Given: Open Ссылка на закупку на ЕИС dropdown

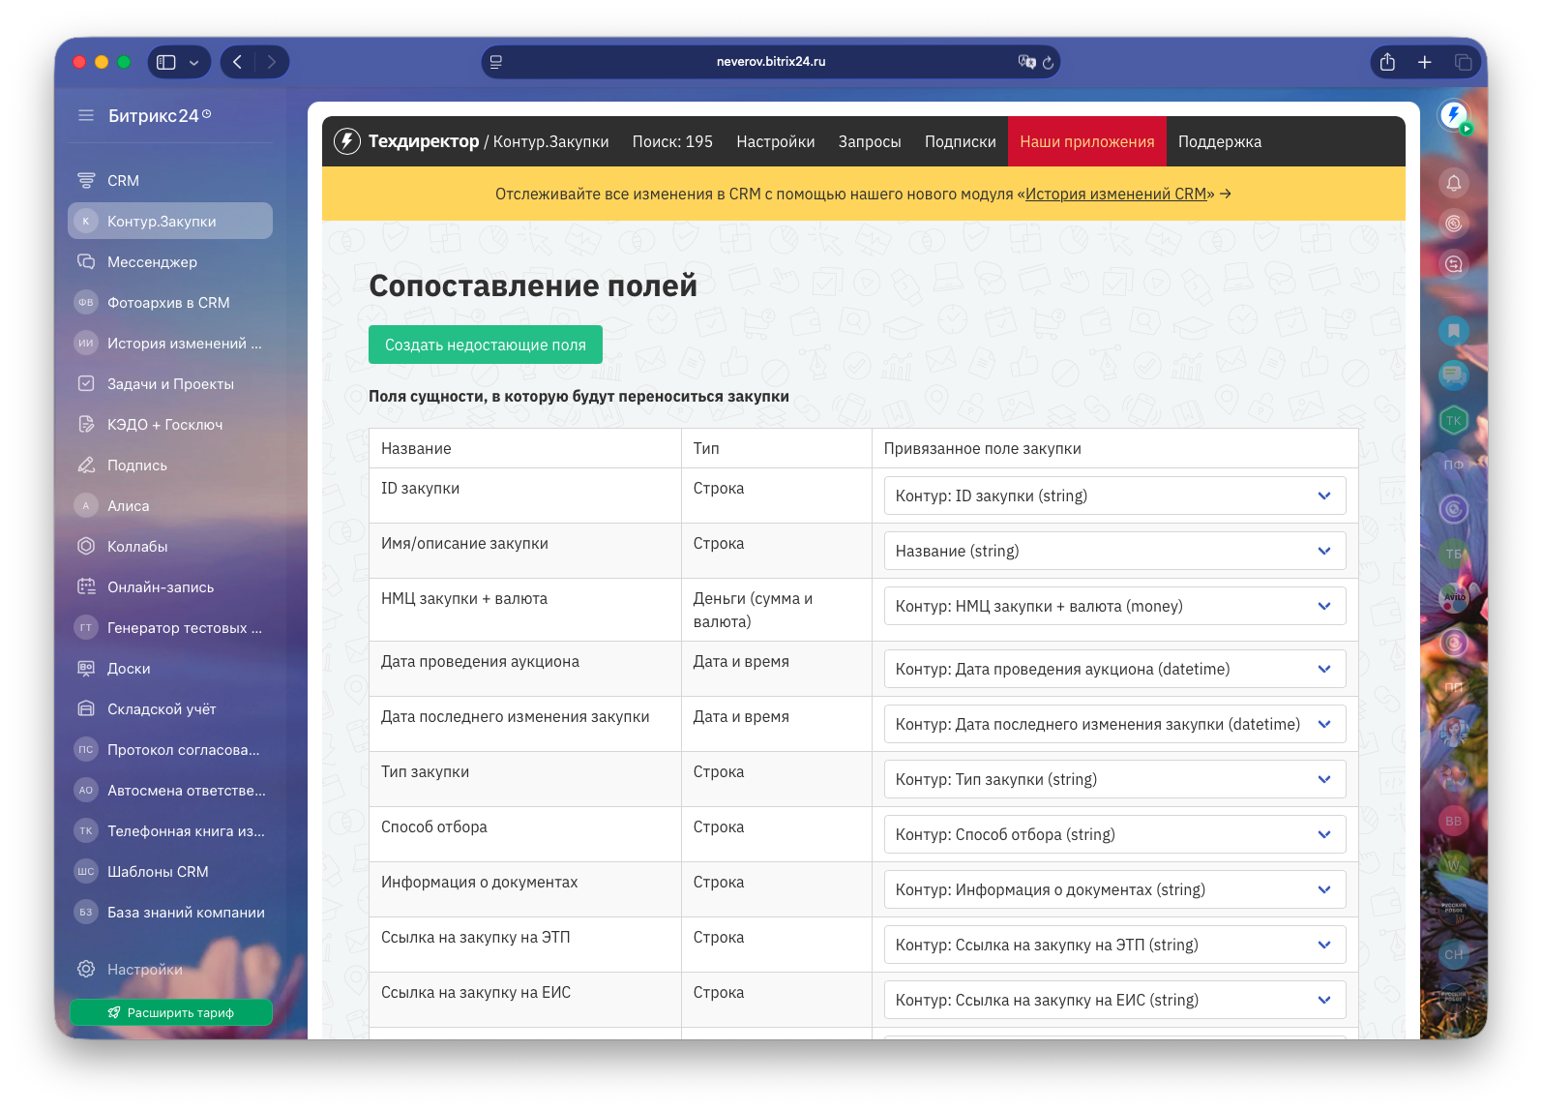Looking at the screenshot, I should (x=1114, y=1000).
